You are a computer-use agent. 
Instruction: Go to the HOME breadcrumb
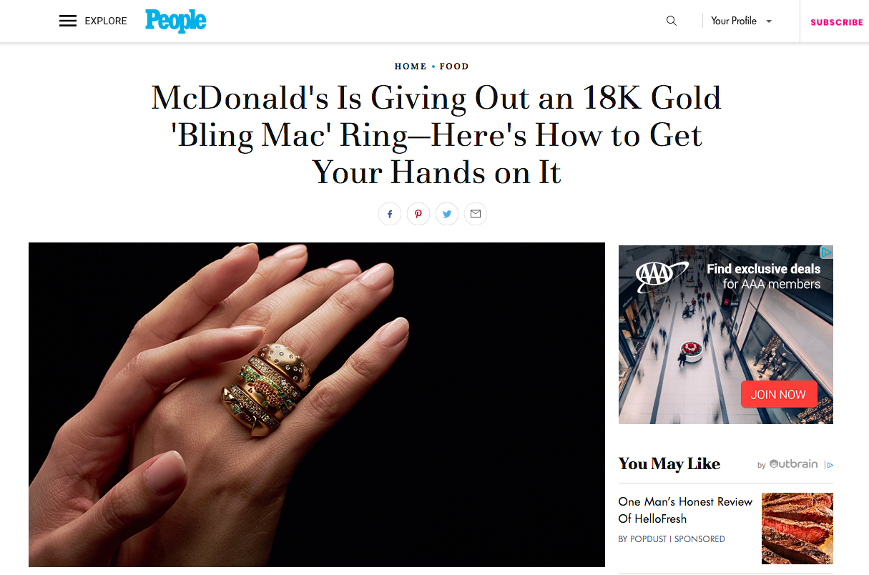411,66
